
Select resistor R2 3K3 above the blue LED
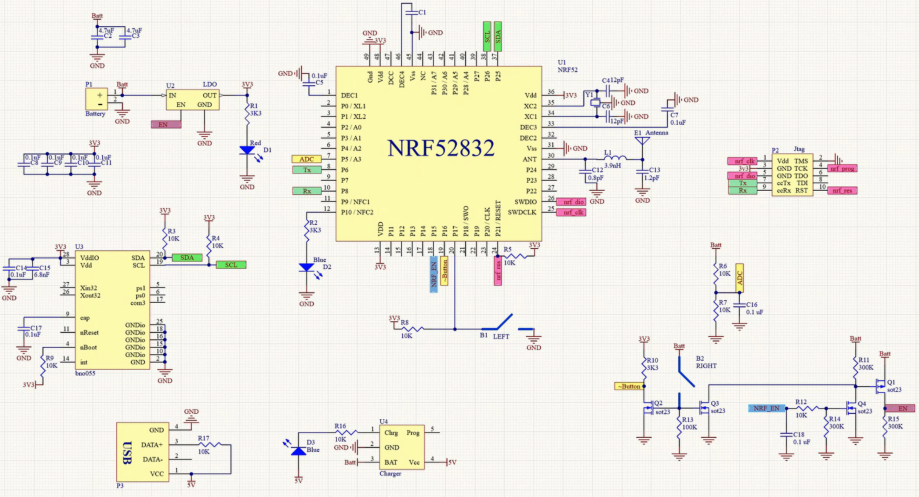click(x=306, y=231)
